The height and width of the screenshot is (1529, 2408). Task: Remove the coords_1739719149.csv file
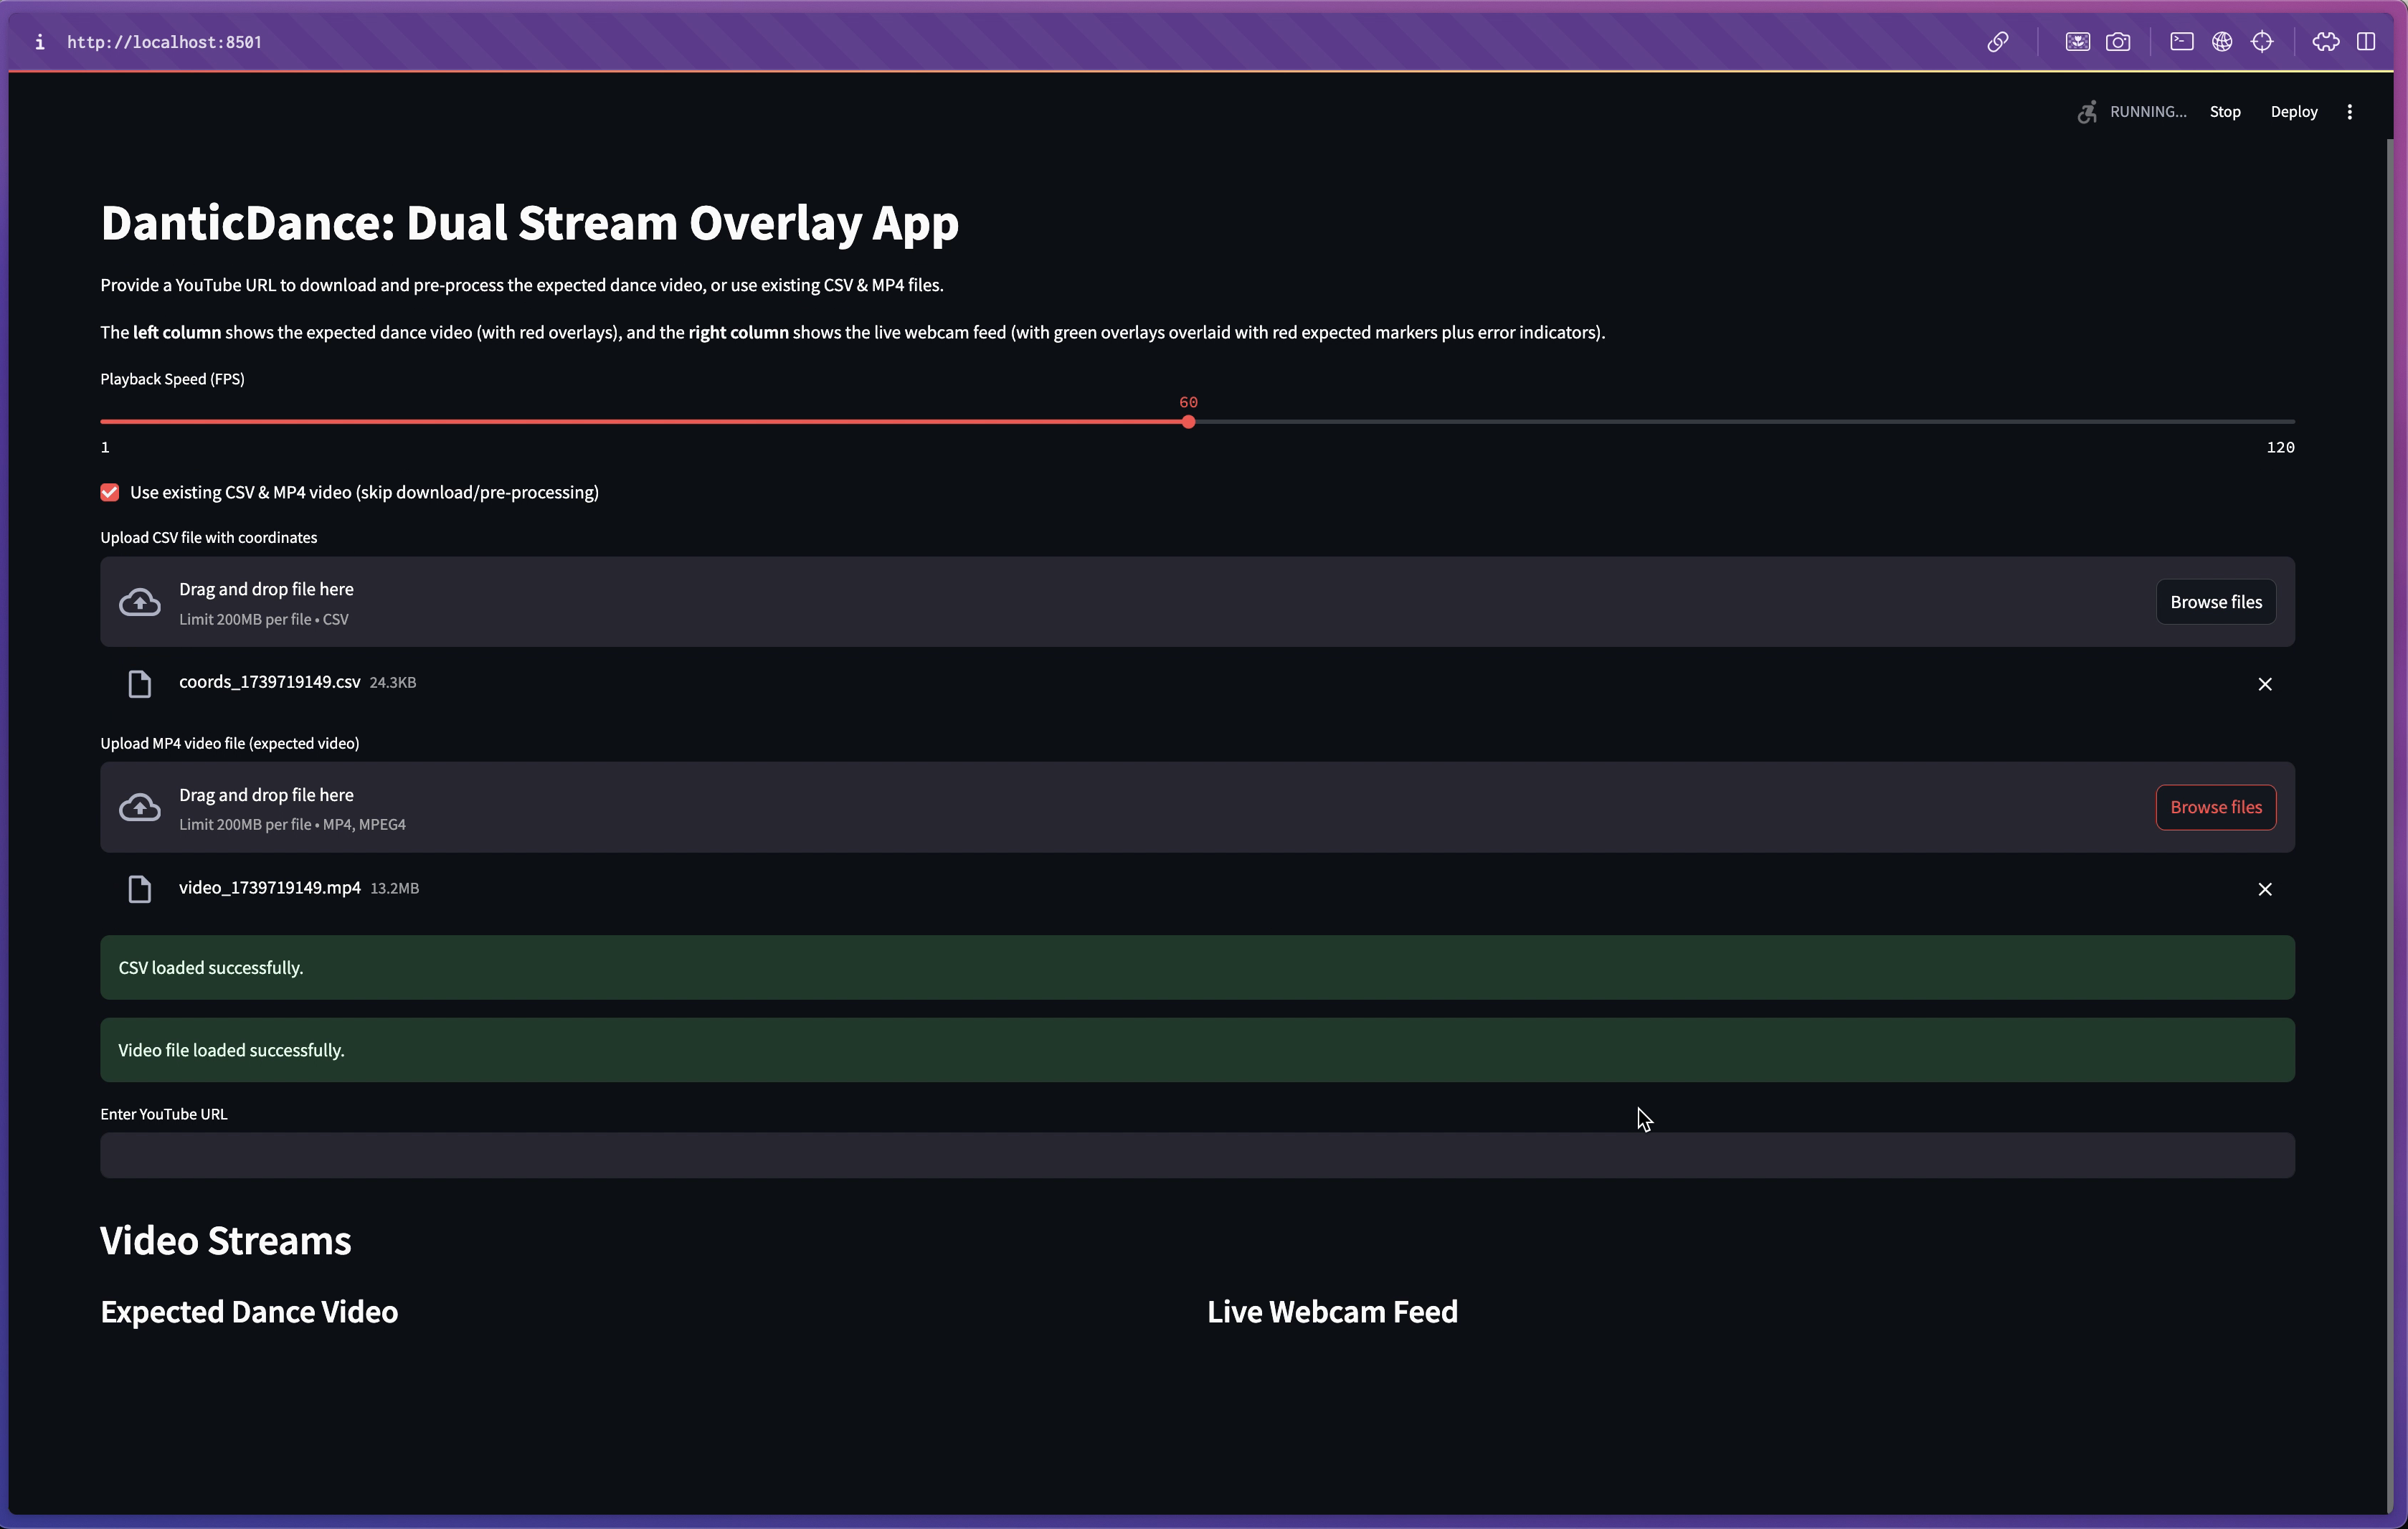click(x=2264, y=684)
